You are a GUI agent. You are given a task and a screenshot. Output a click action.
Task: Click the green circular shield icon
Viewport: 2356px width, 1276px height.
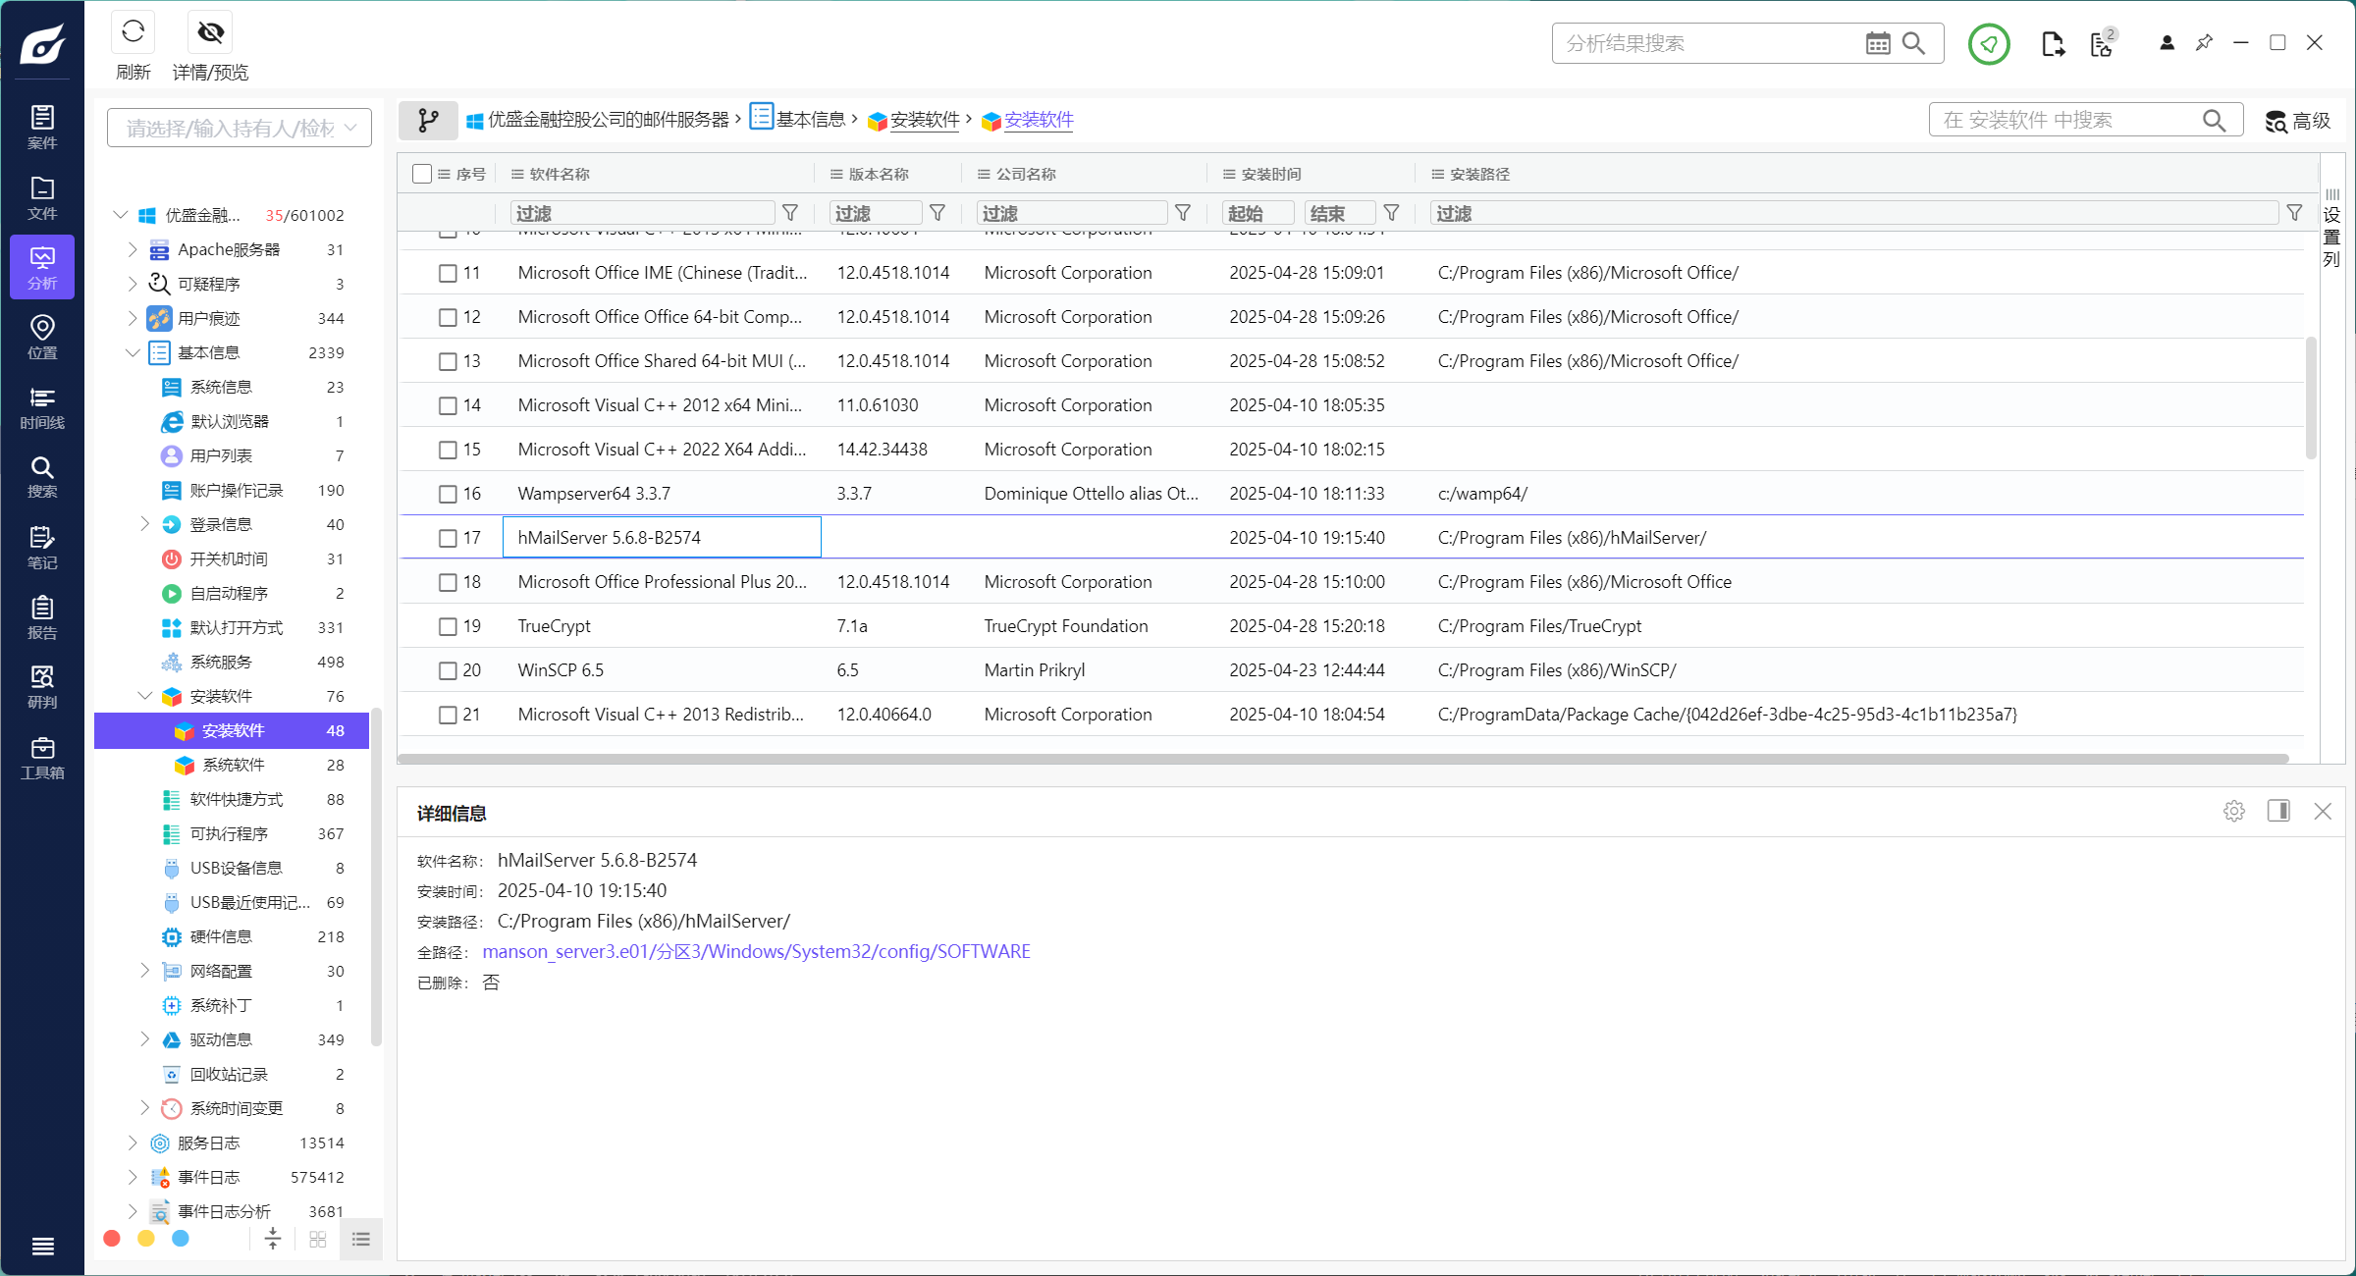(1988, 44)
